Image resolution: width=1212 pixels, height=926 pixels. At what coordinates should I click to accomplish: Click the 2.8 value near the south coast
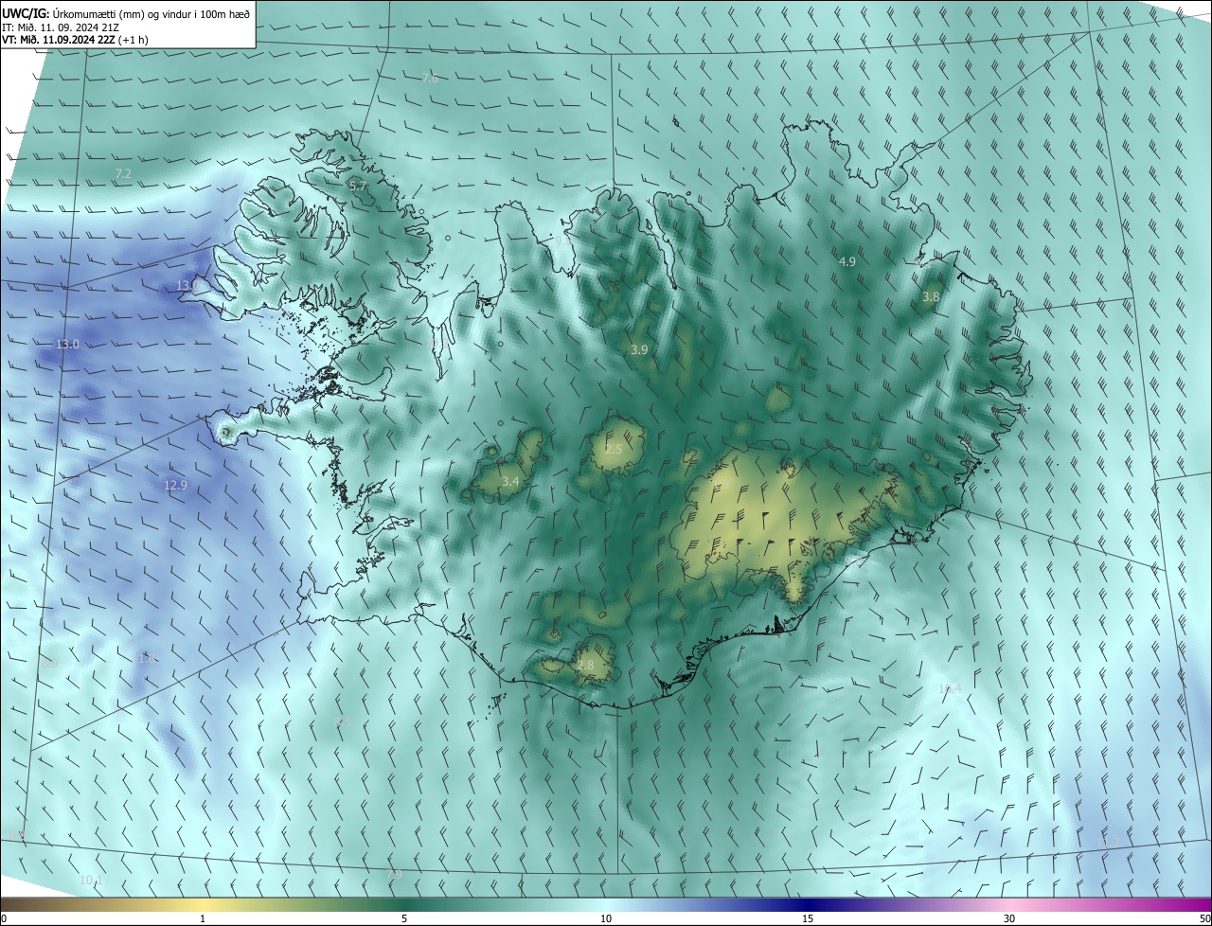pyautogui.click(x=585, y=666)
